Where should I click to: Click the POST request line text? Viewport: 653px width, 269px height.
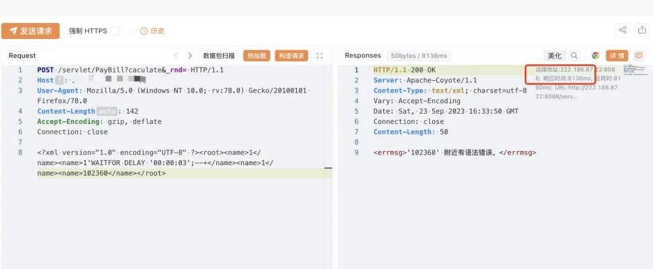coord(130,70)
